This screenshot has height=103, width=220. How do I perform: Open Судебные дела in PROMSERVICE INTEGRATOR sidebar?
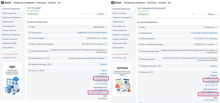(118, 22)
